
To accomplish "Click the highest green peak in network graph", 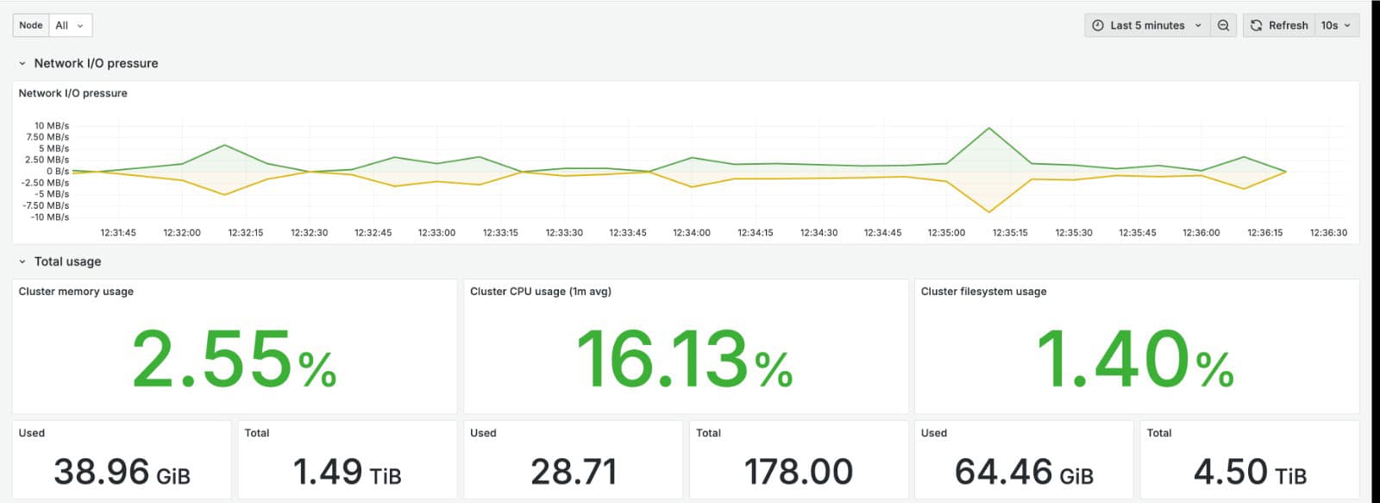I will pos(989,129).
